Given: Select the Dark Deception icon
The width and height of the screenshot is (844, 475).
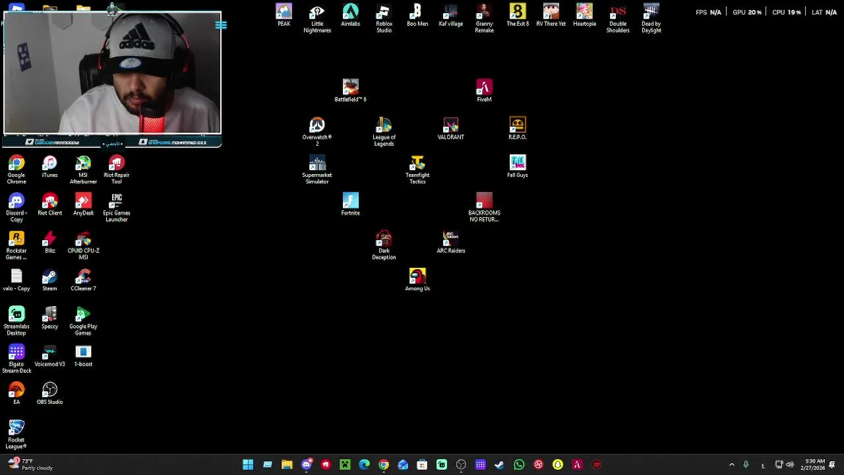Looking at the screenshot, I should click(x=384, y=245).
